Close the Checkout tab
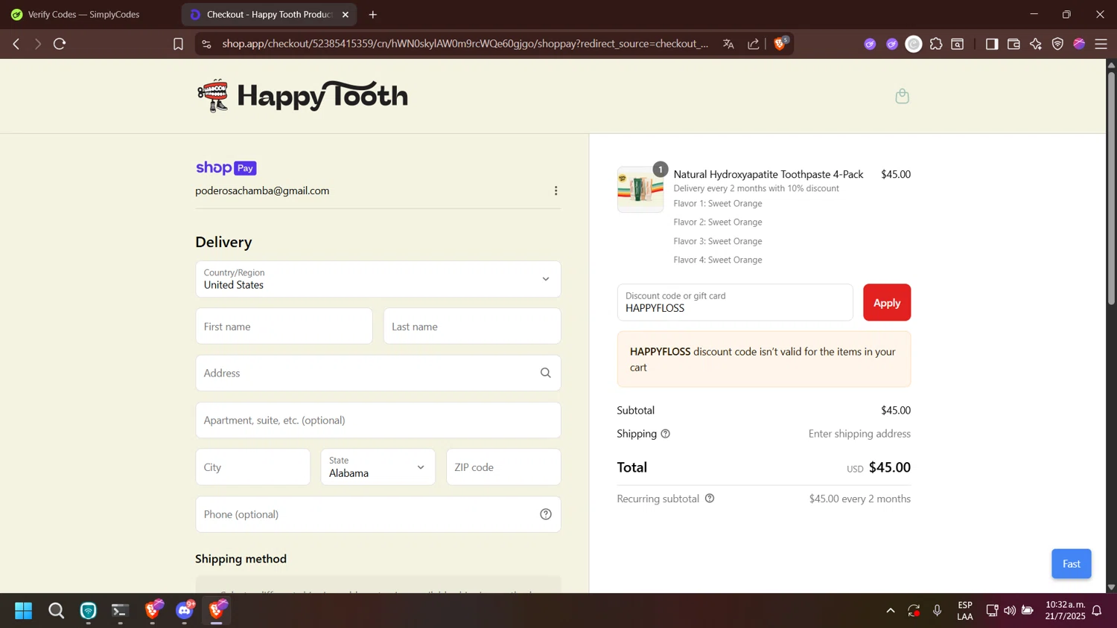The height and width of the screenshot is (628, 1117). tap(346, 14)
